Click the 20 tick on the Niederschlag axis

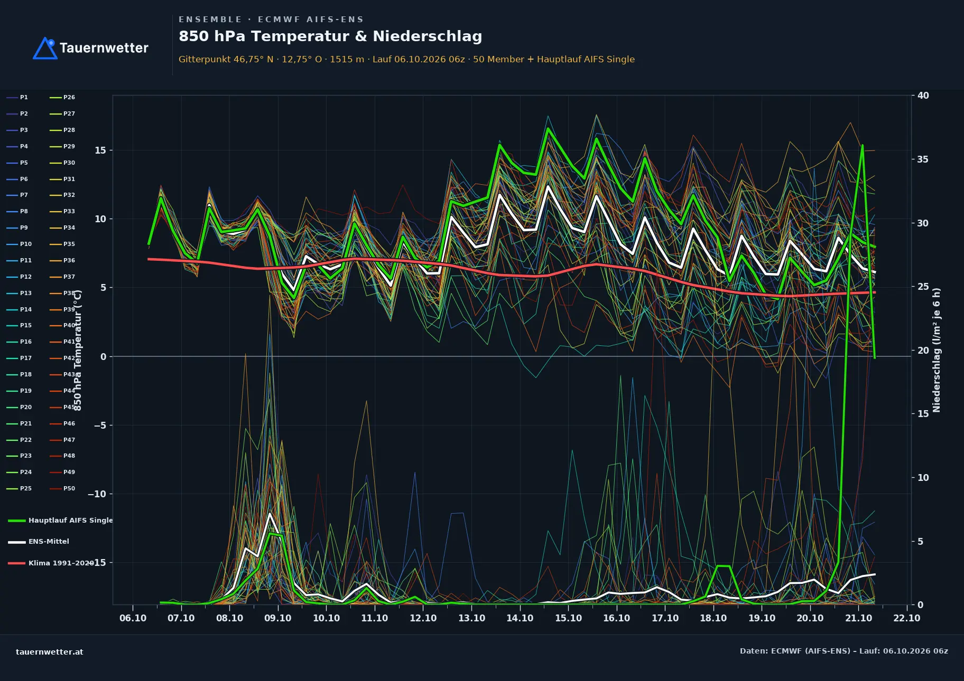[x=923, y=351]
